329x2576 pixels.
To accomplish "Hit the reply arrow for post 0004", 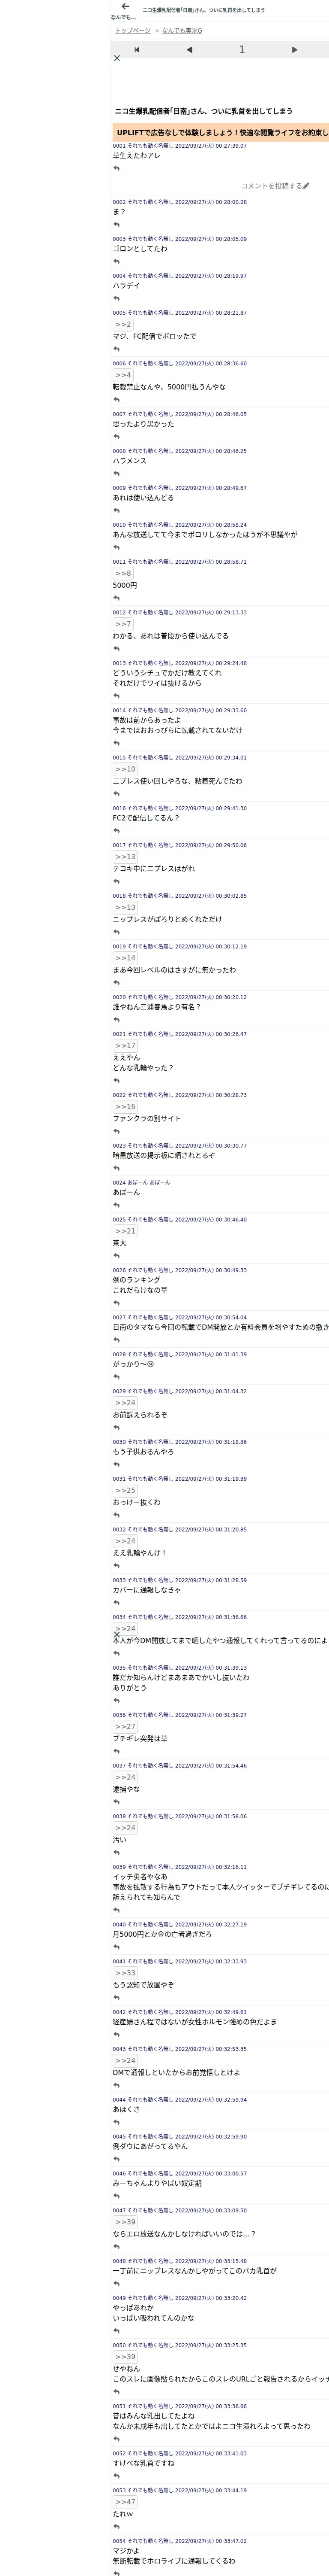I will [117, 299].
